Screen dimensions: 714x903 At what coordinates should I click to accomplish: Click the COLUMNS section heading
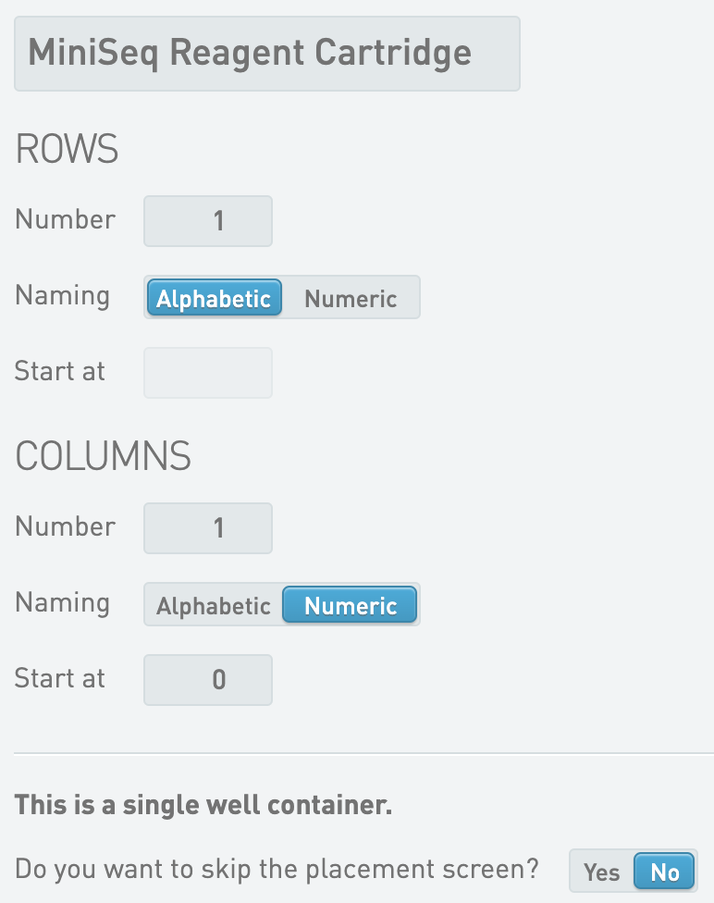[x=103, y=457]
